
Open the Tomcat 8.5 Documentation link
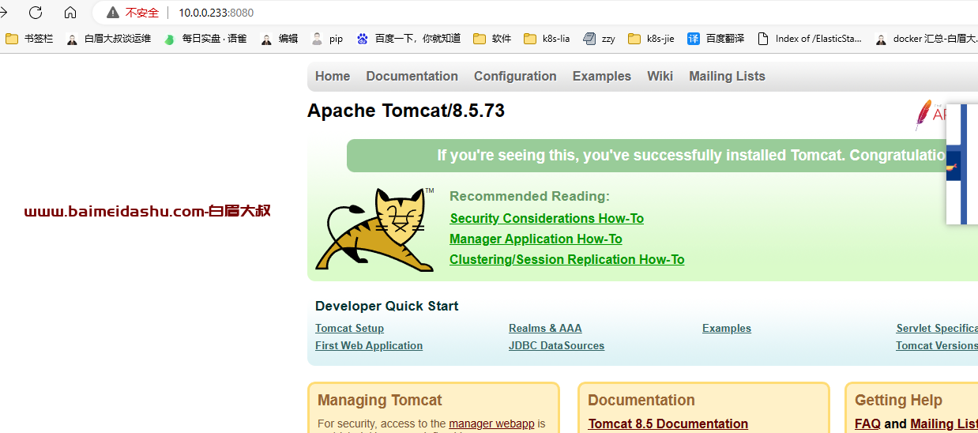click(668, 424)
